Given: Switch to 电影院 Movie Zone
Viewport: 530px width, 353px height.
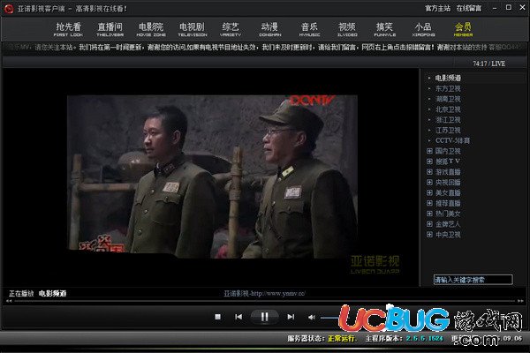Looking at the screenshot, I should pos(151,29).
